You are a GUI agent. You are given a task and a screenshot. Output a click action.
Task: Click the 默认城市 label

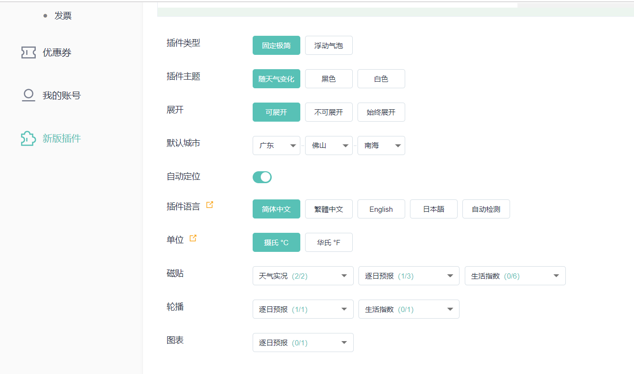click(x=184, y=143)
